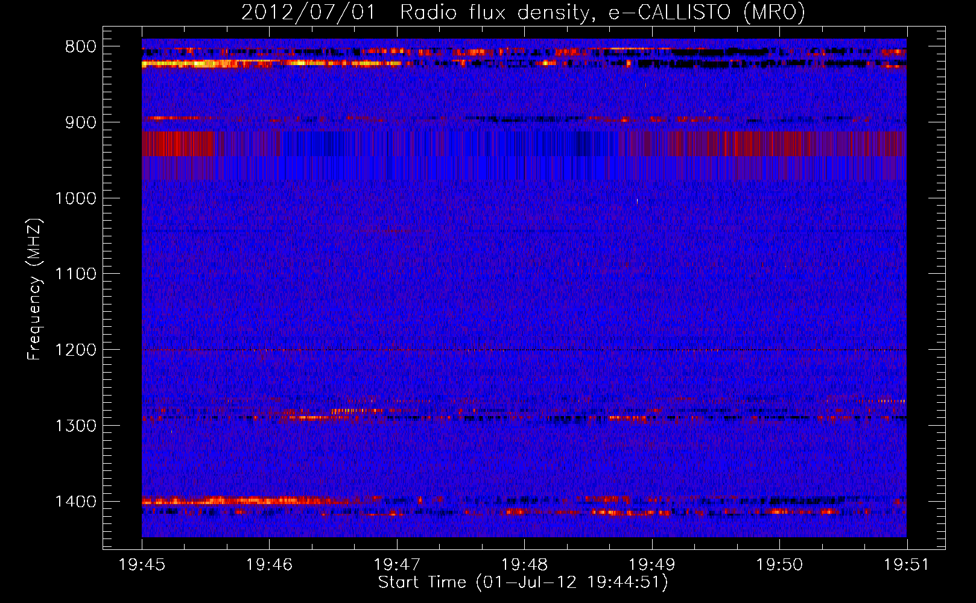The width and height of the screenshot is (976, 603).
Task: Click the plot title '2012/07/01 Radio flux density, e-CALLISTO (MRO)'
Action: 523,12
